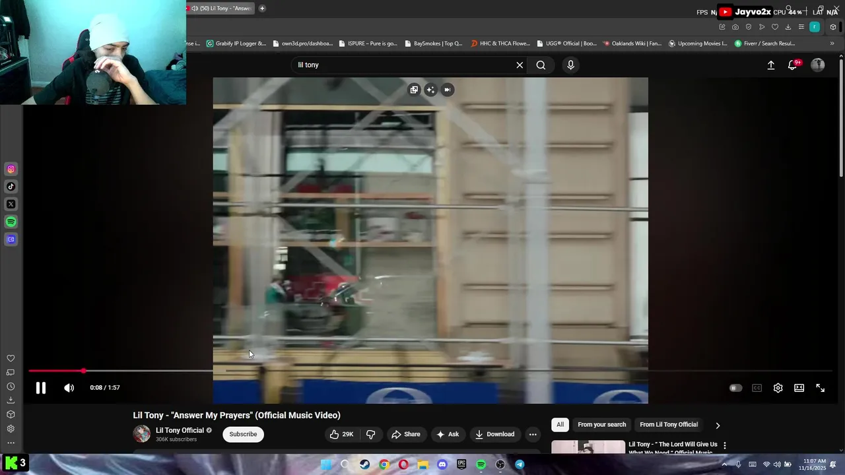
Task: Open video settings gear in player
Action: point(778,388)
